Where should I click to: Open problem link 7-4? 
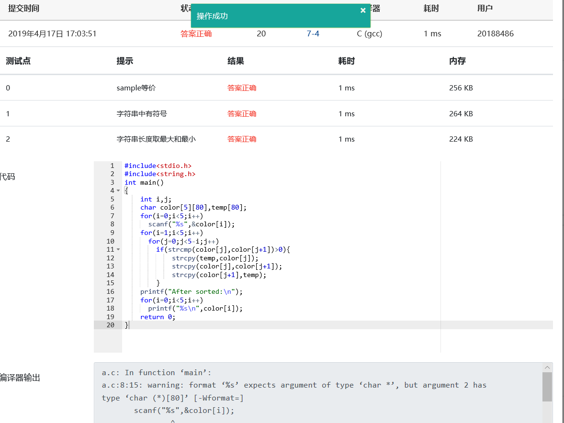313,34
